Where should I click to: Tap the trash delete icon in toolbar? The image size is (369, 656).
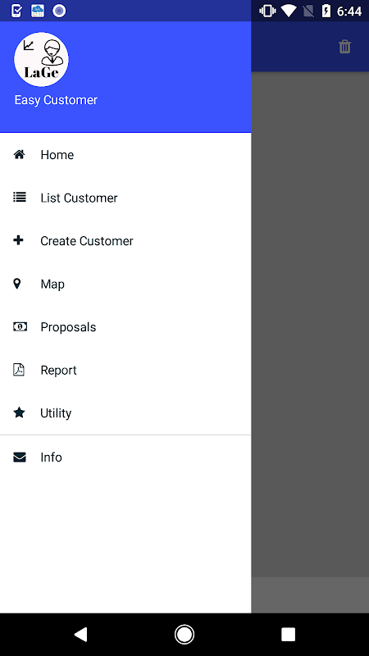coord(344,47)
